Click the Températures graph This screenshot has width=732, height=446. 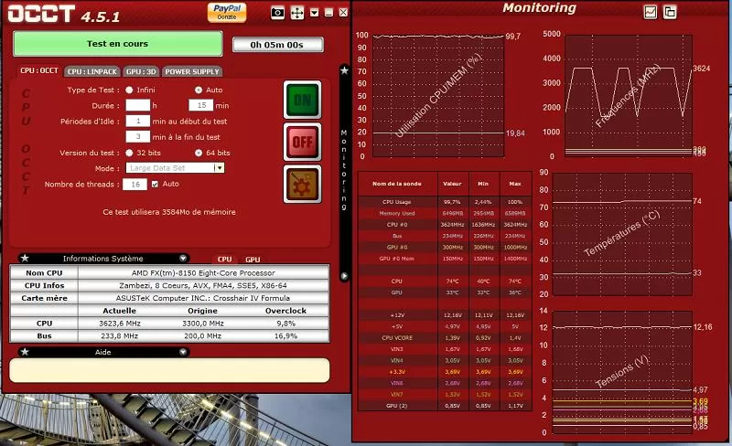tap(622, 234)
